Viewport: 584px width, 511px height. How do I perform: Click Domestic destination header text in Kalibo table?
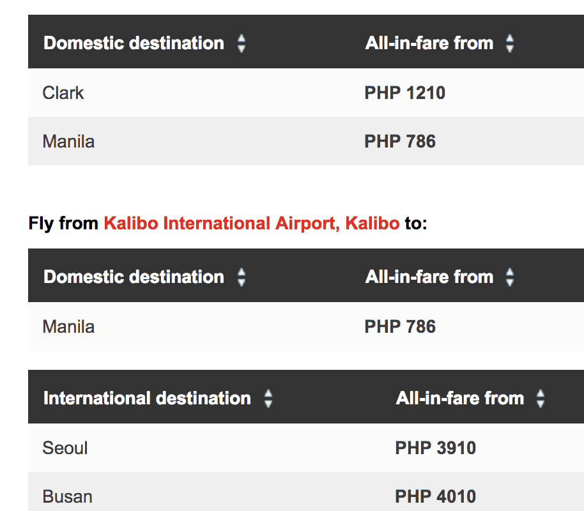[134, 277]
